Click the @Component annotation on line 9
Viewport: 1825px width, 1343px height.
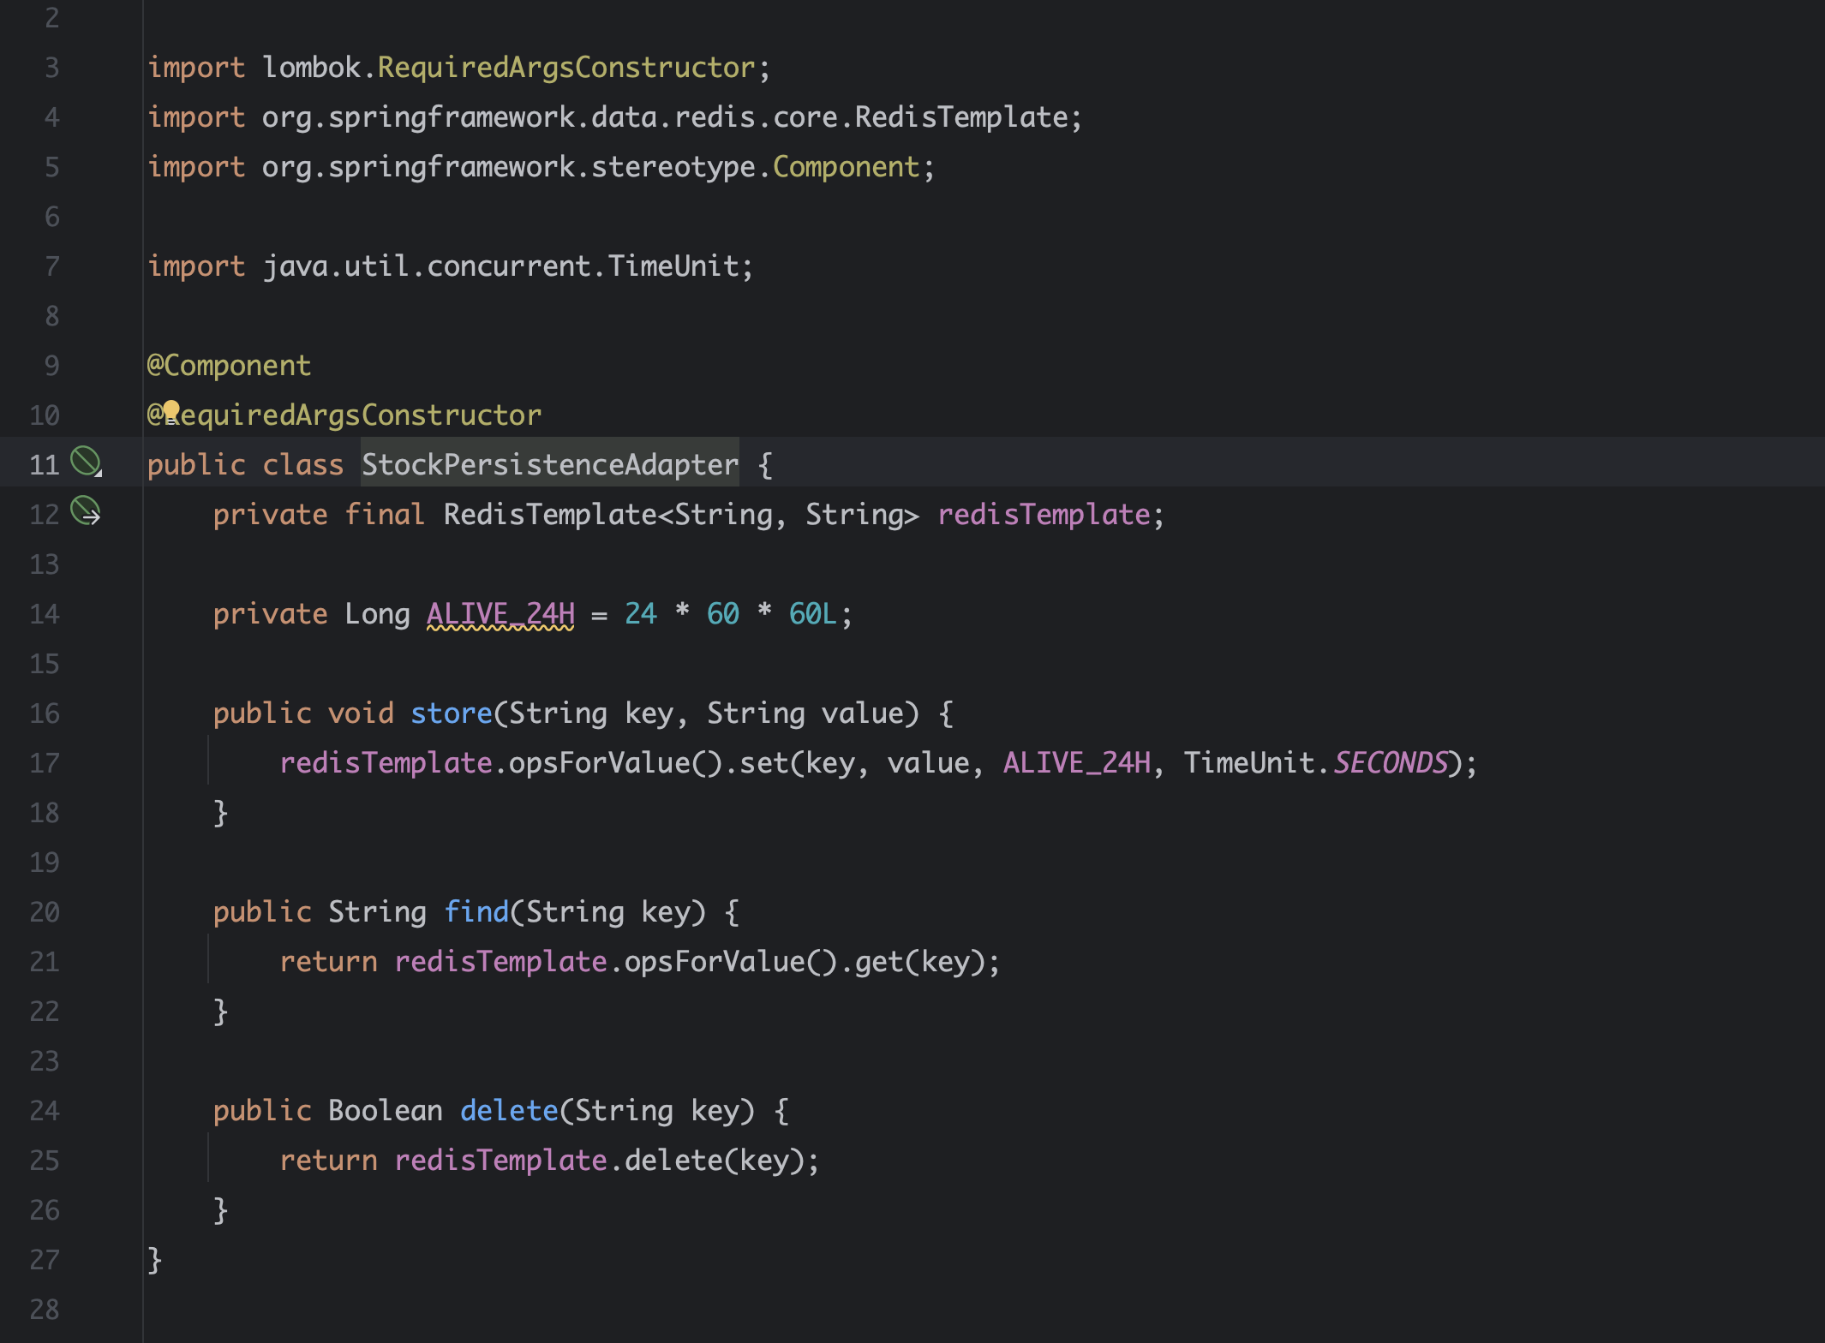229,365
